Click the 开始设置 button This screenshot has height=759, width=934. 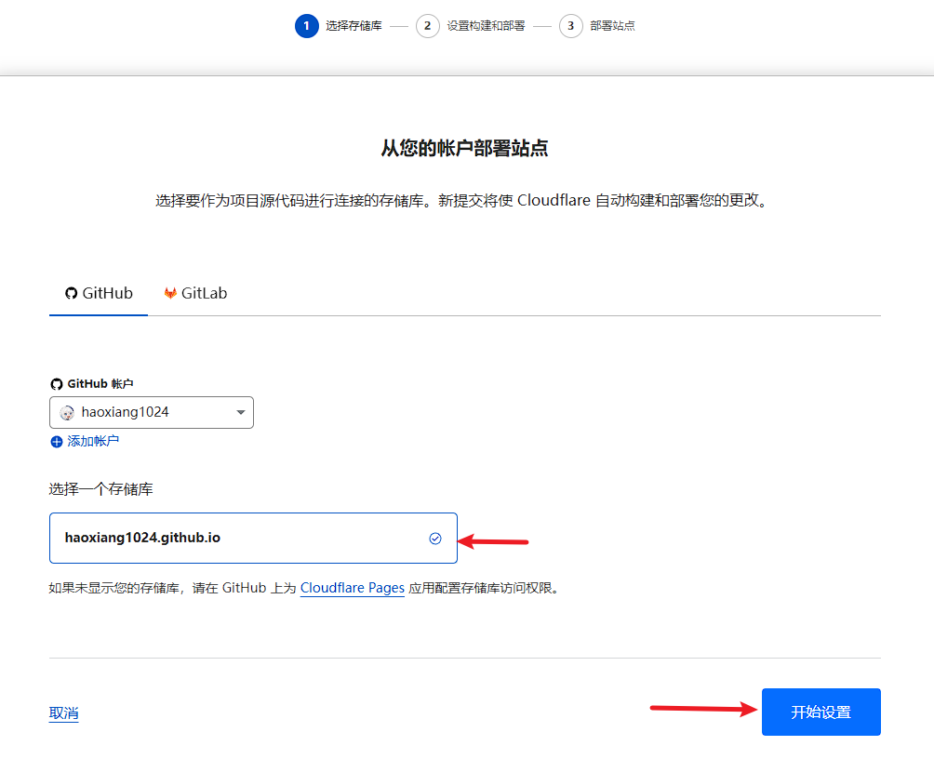[x=821, y=712]
